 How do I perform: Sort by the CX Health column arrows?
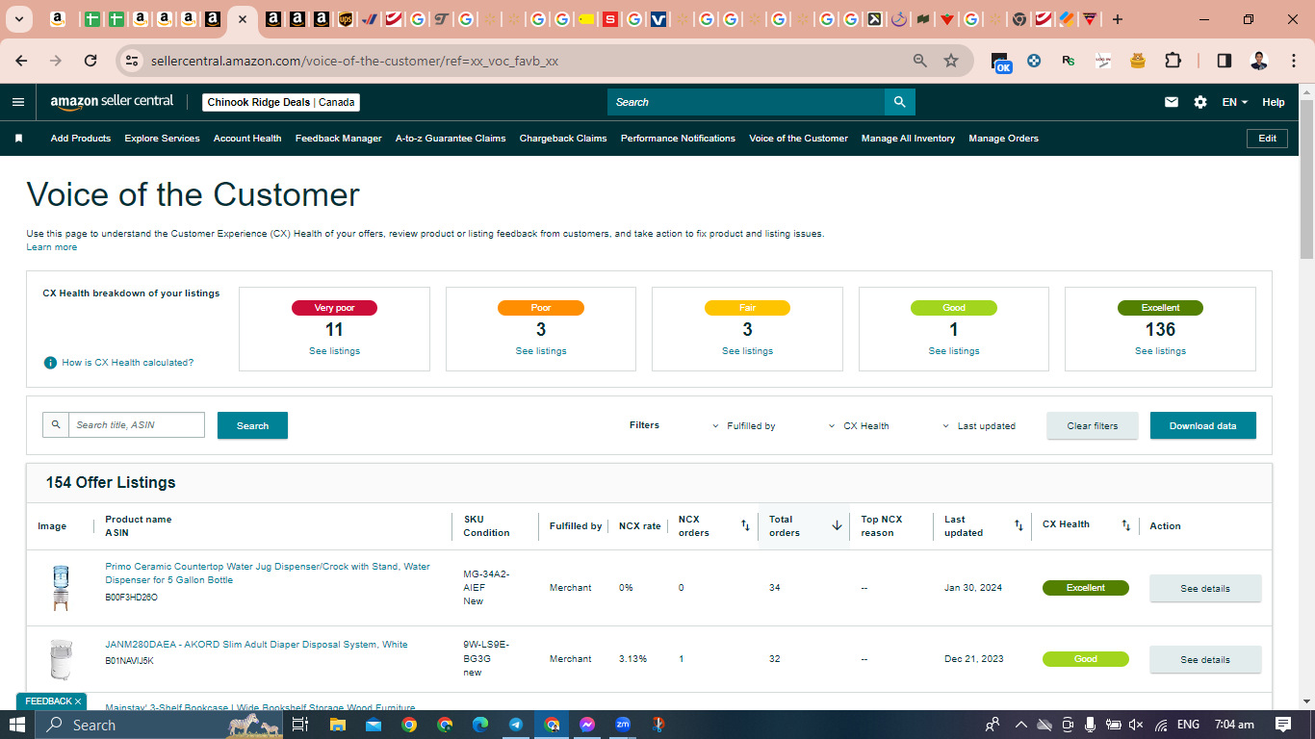point(1126,525)
